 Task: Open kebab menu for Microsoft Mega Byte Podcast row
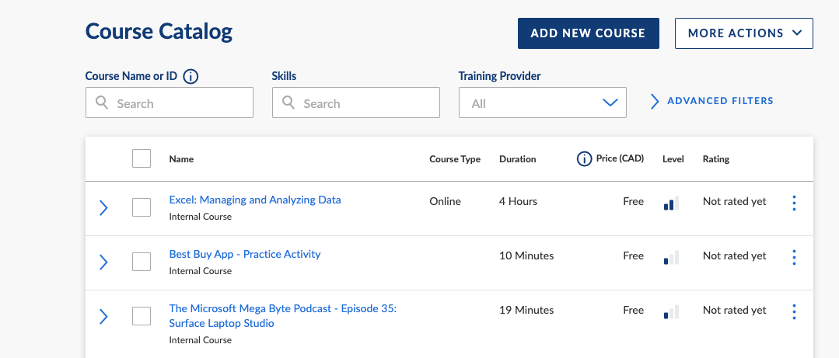[794, 312]
